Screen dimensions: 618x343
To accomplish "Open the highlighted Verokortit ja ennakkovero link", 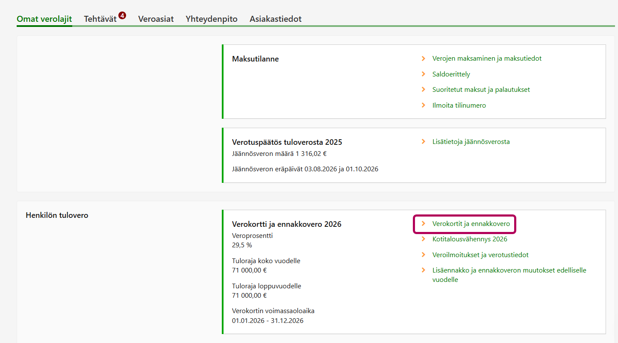I will (x=471, y=224).
